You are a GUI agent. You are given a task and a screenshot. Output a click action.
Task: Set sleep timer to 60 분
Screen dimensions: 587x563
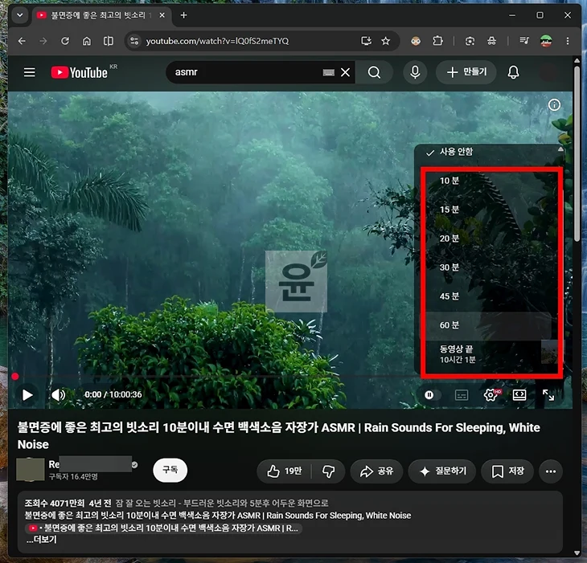486,325
